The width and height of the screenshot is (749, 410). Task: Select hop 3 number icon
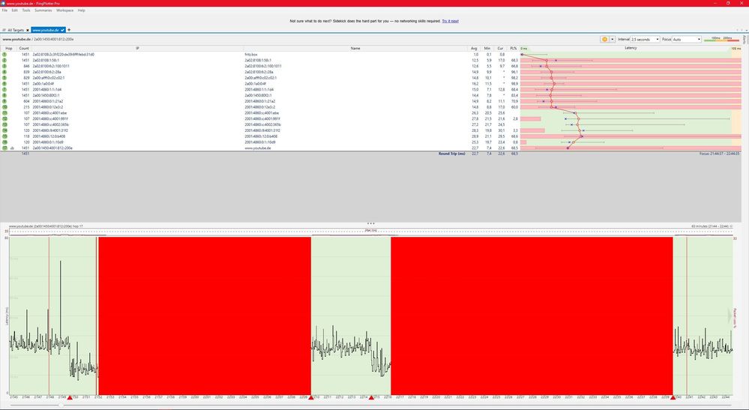coord(4,66)
